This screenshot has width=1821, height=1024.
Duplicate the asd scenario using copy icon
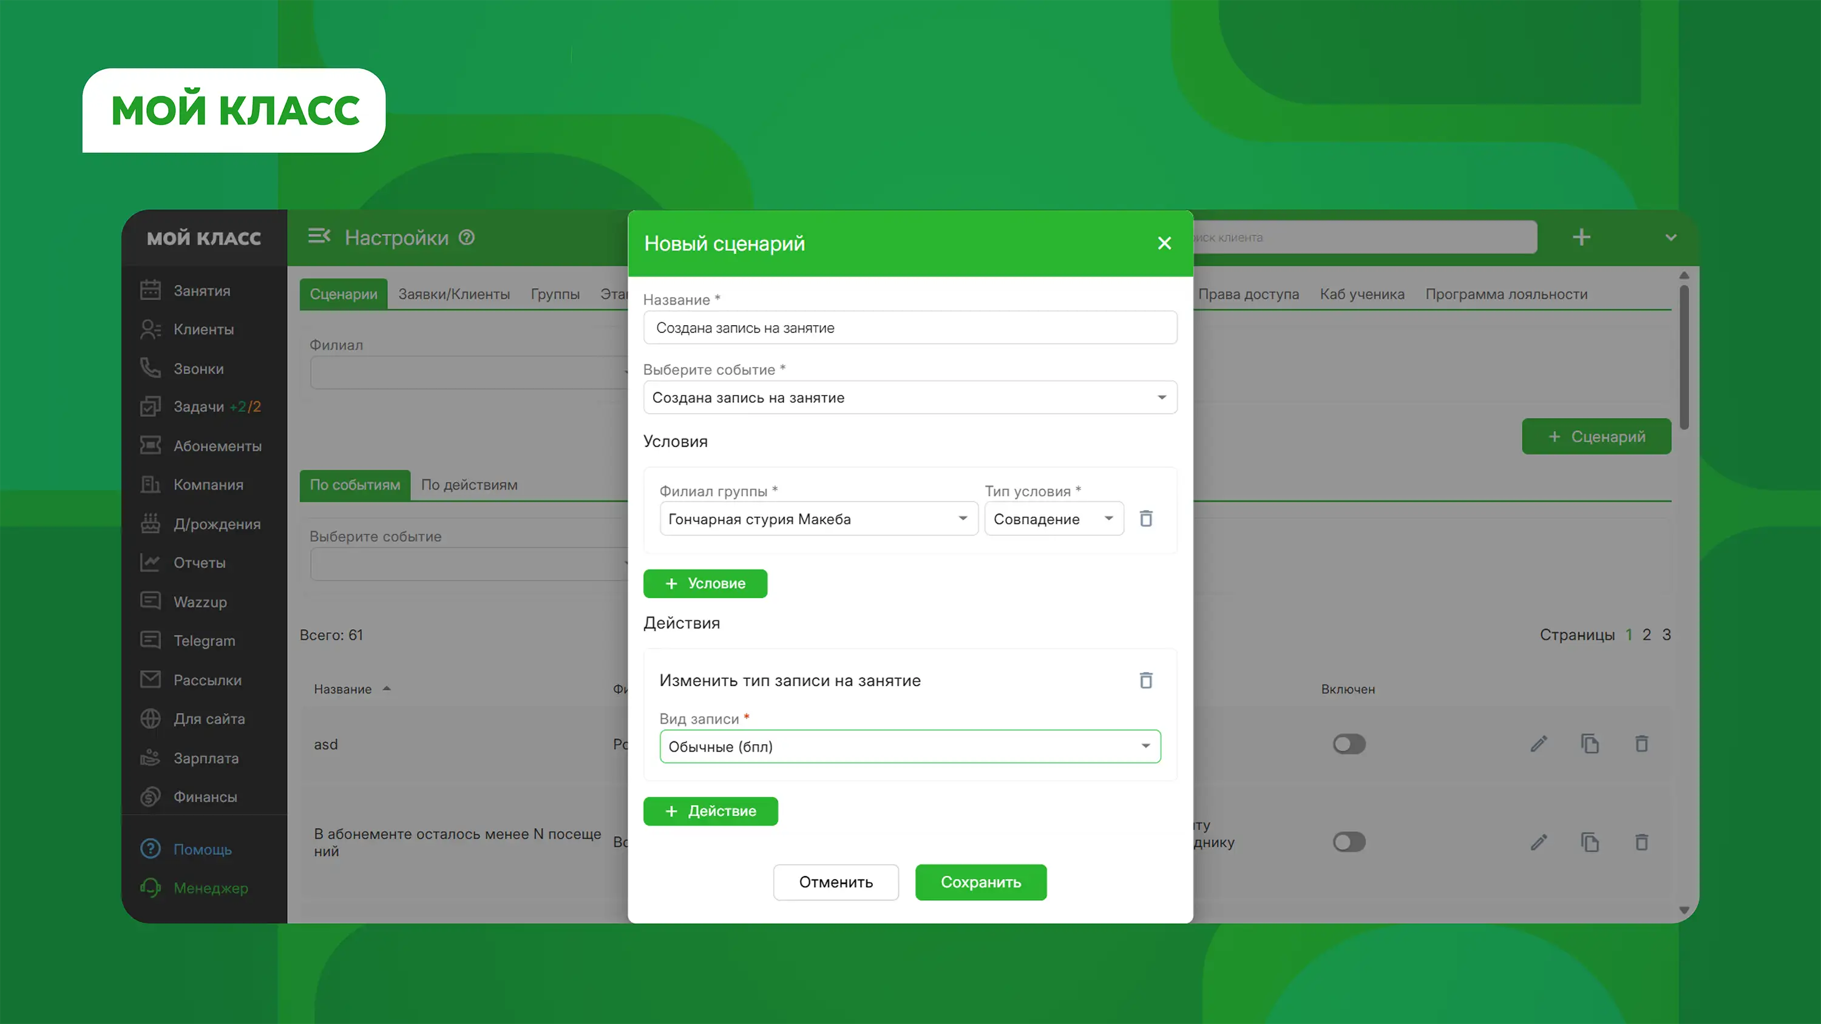[x=1590, y=744]
